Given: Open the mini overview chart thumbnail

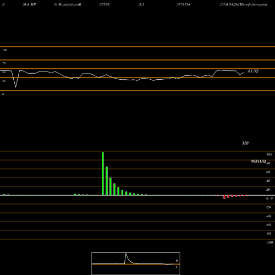Looking at the screenshot, I should (136, 263).
